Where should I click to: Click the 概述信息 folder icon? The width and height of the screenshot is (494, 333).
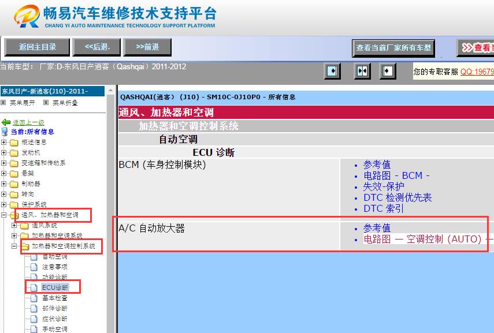click(14, 143)
